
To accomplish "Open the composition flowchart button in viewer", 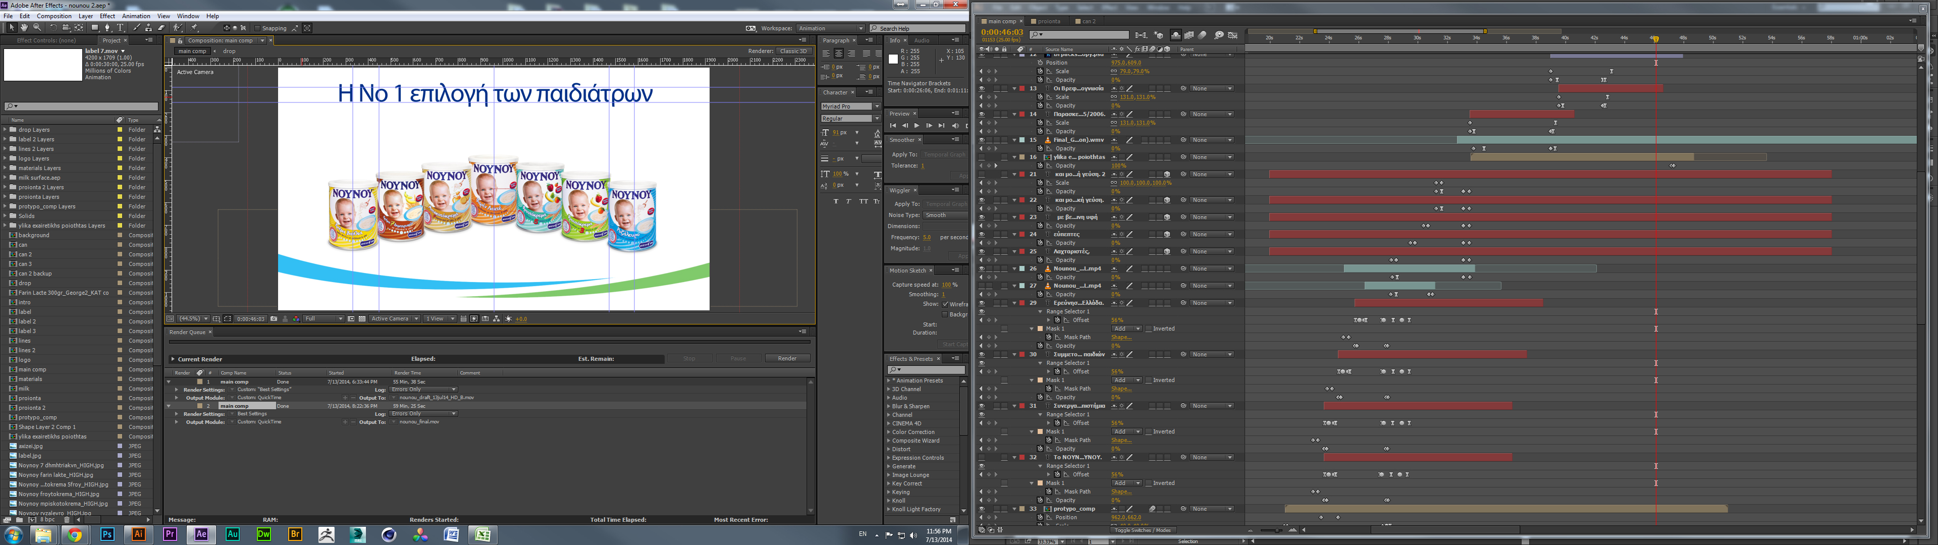I will (x=497, y=319).
